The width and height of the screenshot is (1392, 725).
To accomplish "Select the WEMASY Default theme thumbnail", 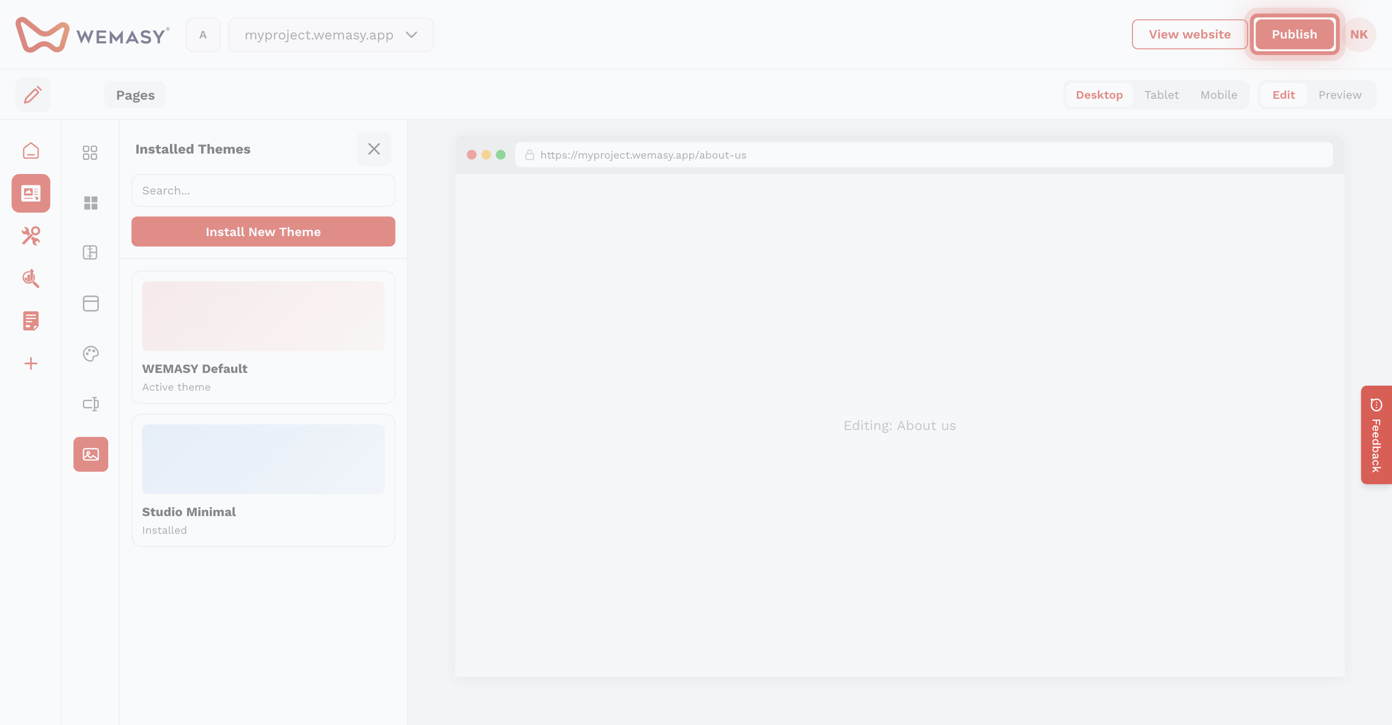I will 263,316.
